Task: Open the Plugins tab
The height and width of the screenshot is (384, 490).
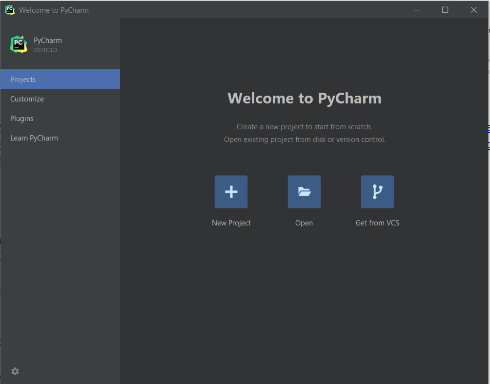Action: click(x=60, y=119)
